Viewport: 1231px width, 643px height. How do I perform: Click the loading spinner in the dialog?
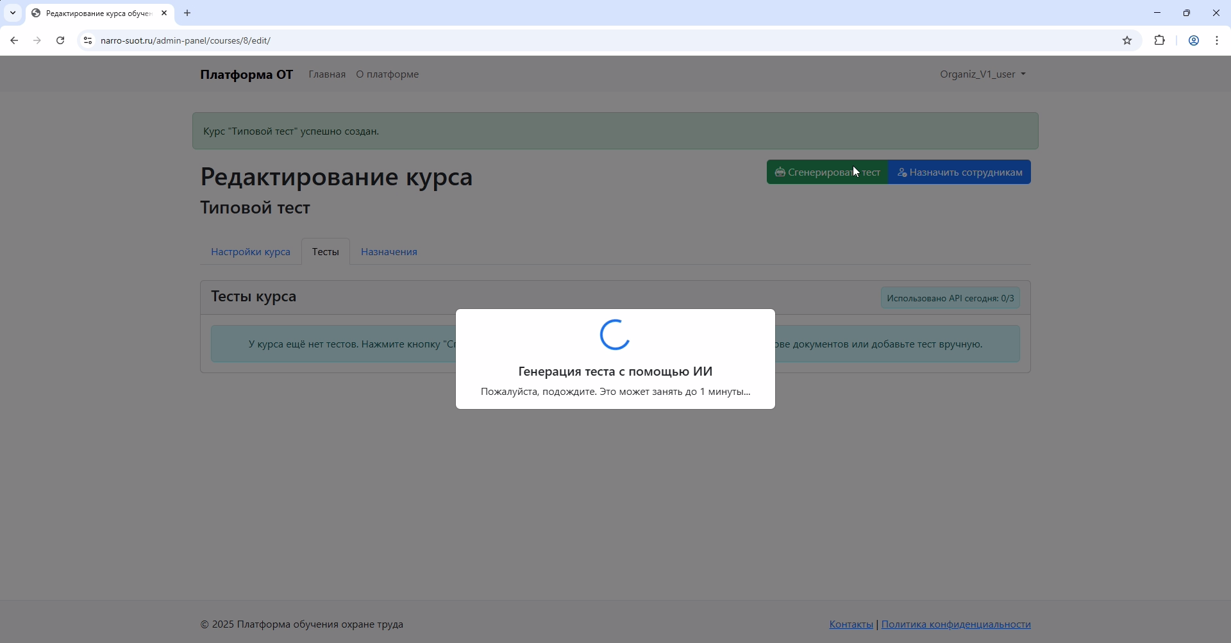tap(614, 335)
